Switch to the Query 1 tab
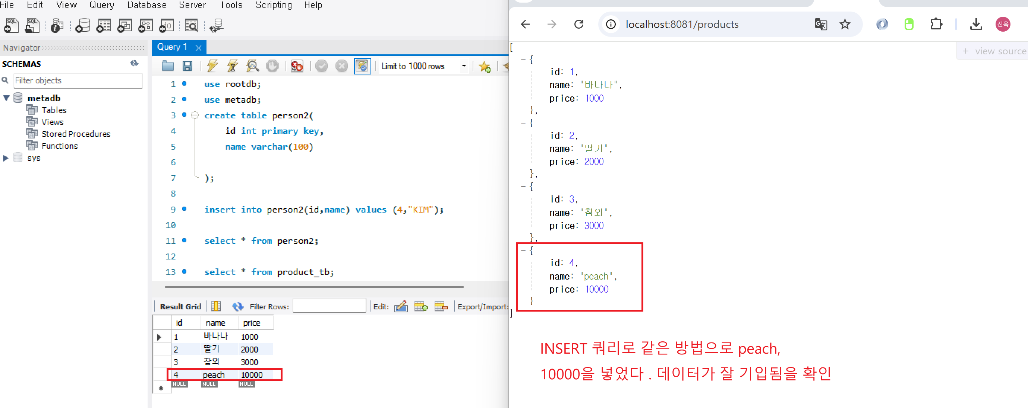 [173, 47]
